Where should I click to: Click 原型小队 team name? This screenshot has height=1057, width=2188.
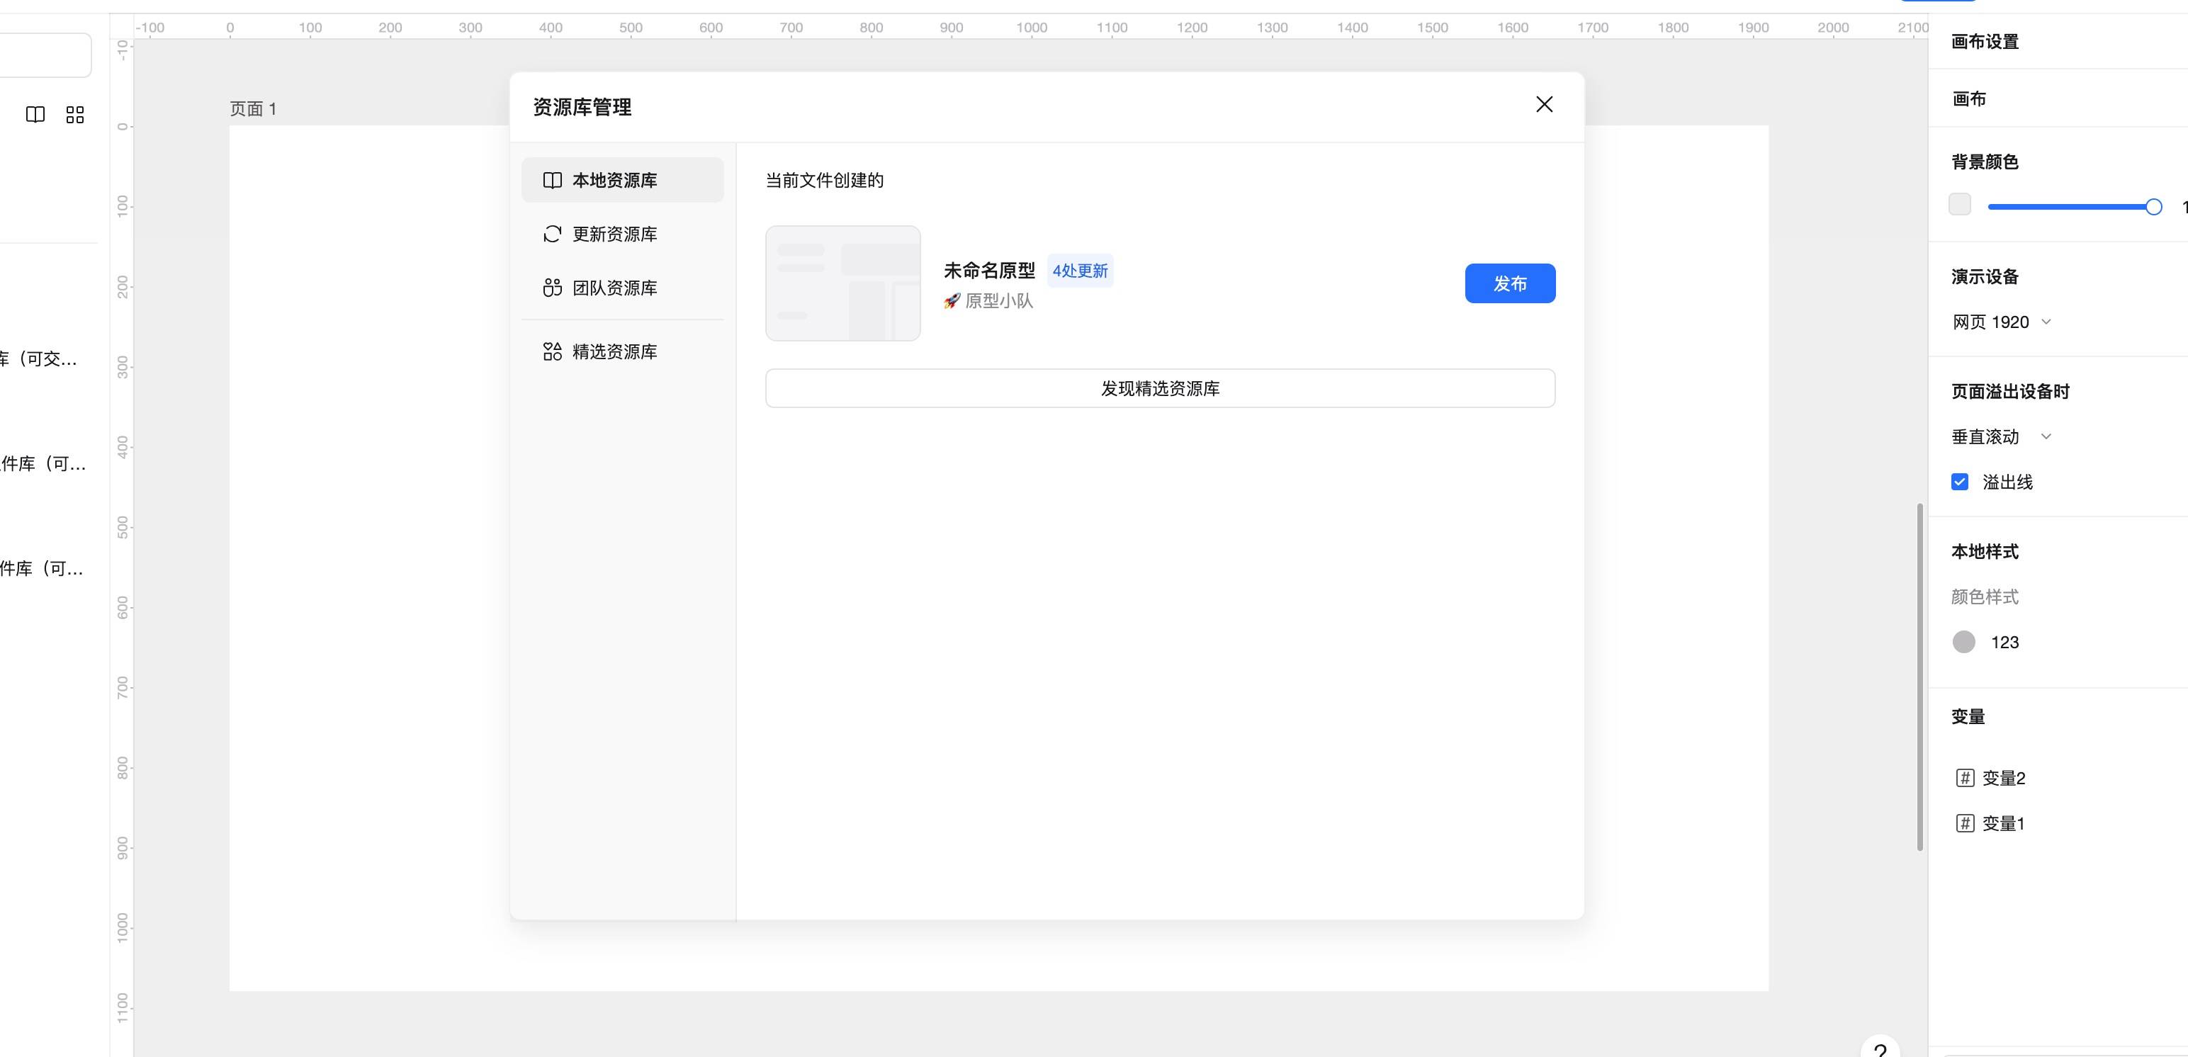click(999, 300)
